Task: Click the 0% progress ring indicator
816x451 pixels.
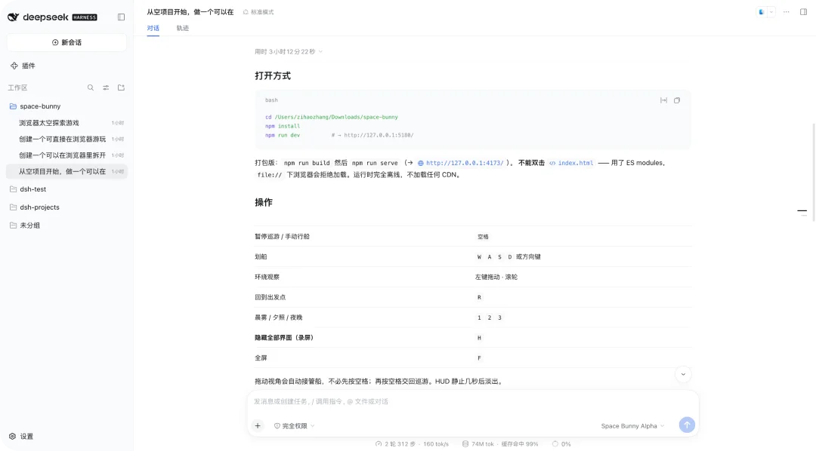Action: [561, 444]
